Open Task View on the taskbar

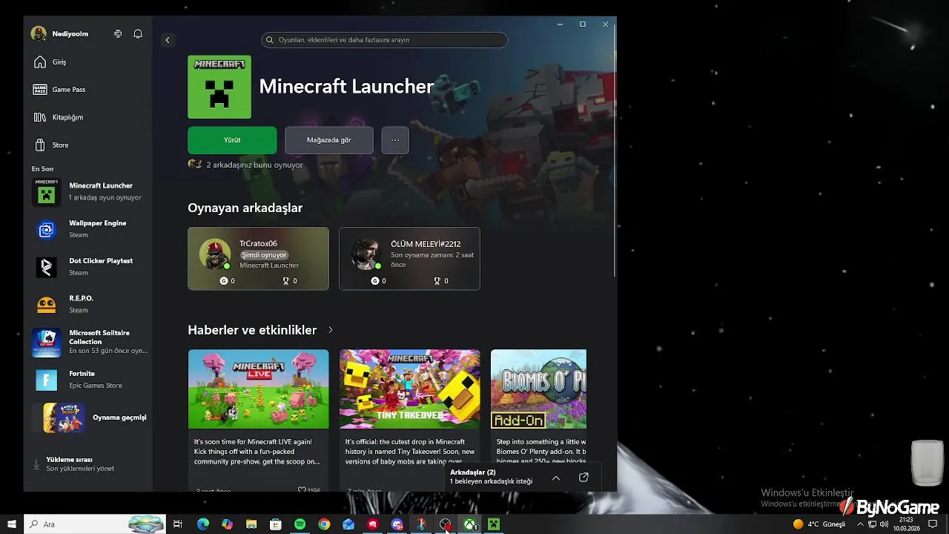click(178, 524)
